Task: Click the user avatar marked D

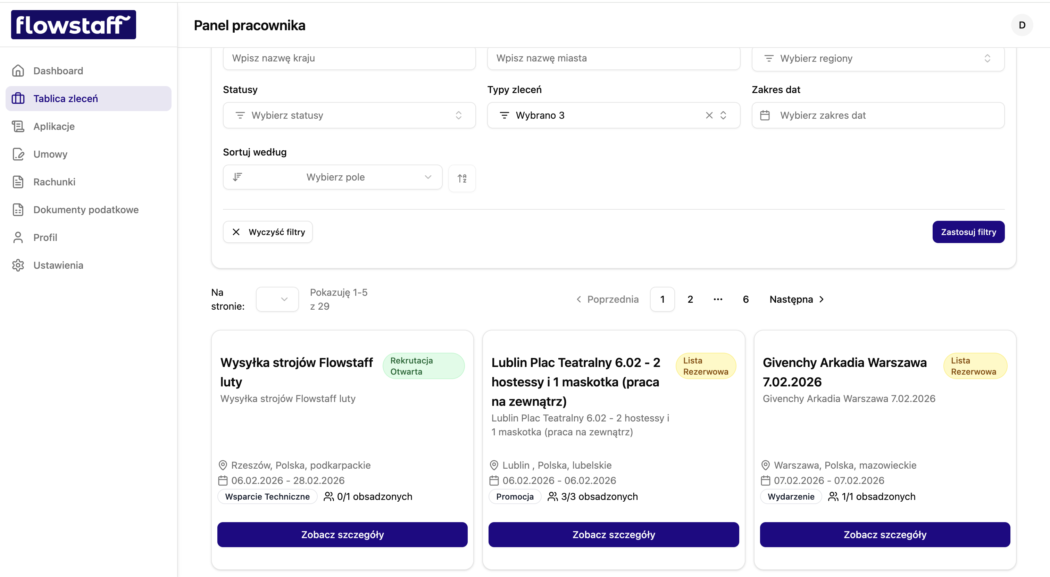Action: tap(1022, 25)
